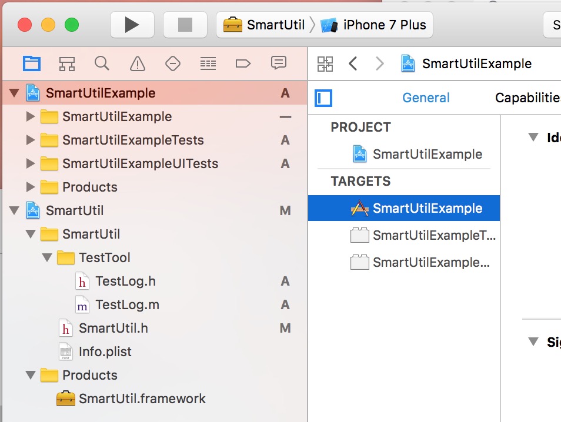This screenshot has width=561, height=422.
Task: Show the Project navigator
Action: click(x=32, y=63)
